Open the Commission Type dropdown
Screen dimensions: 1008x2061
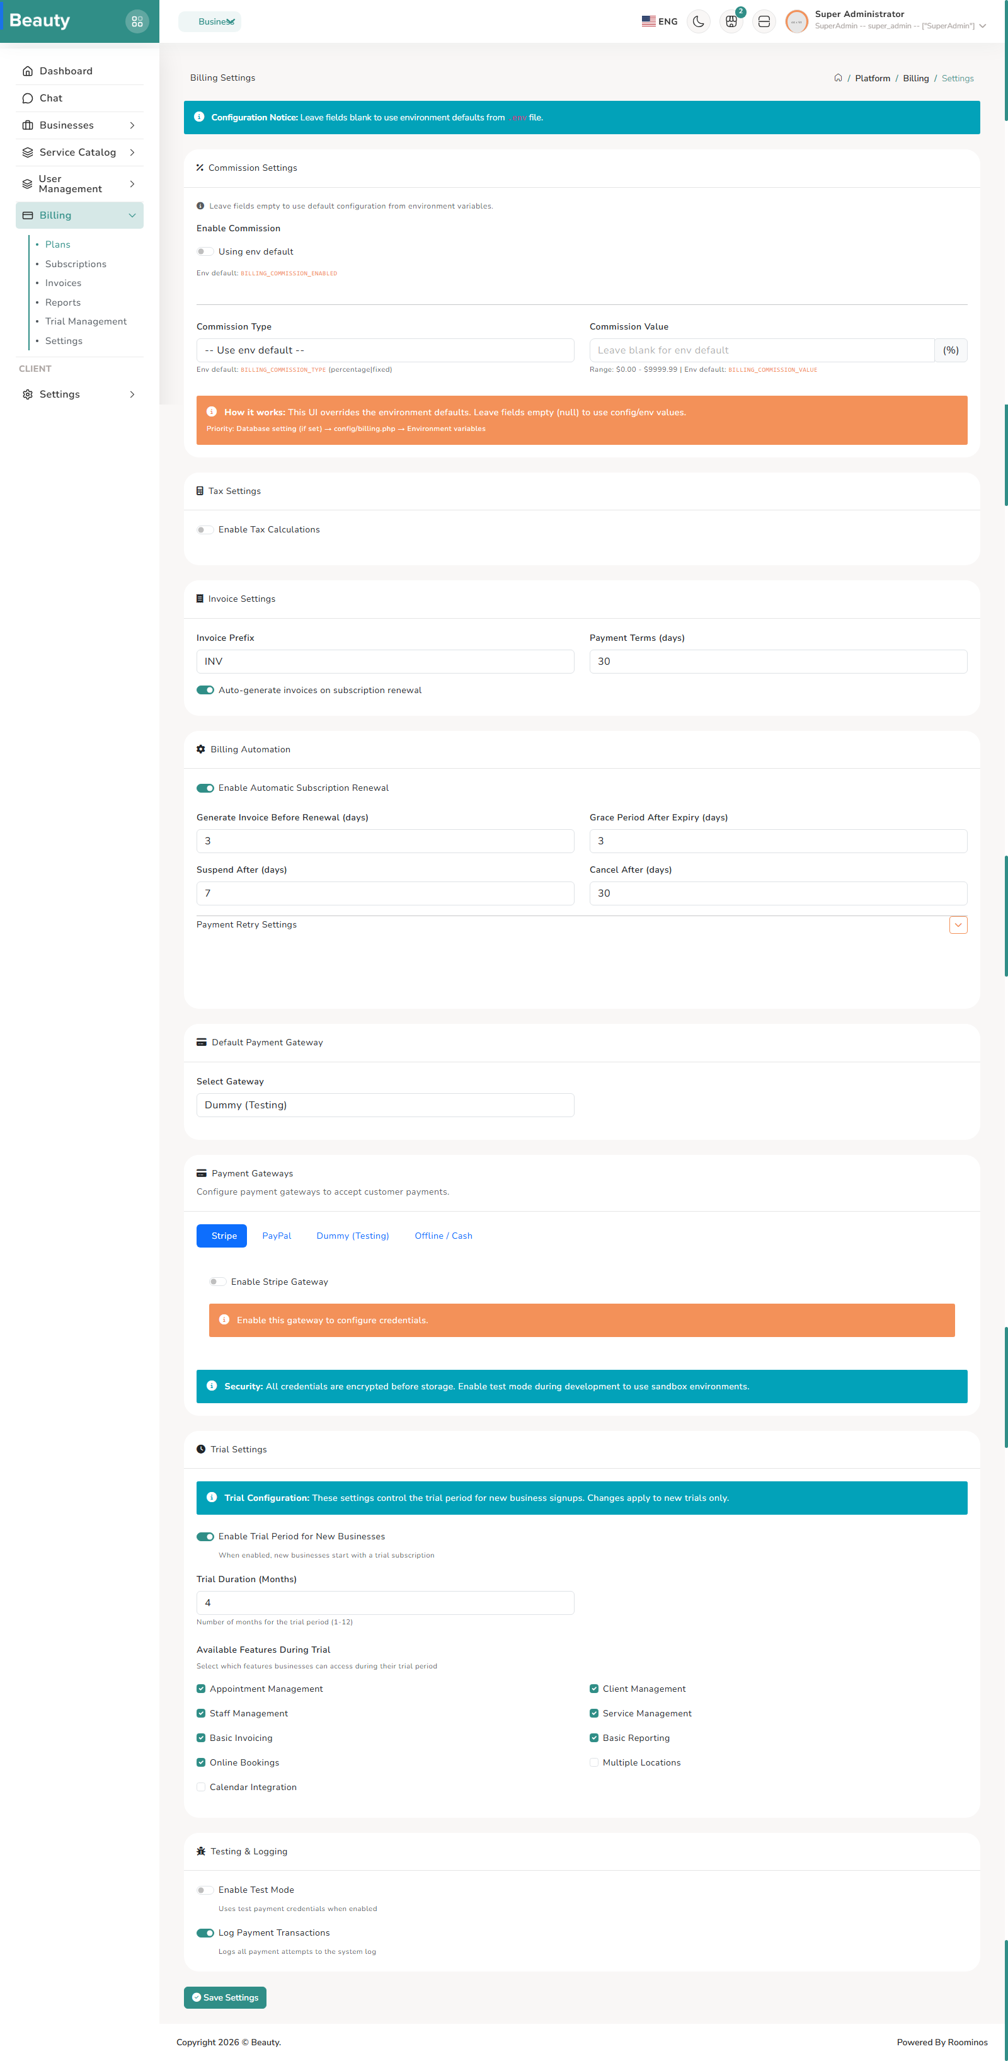385,350
